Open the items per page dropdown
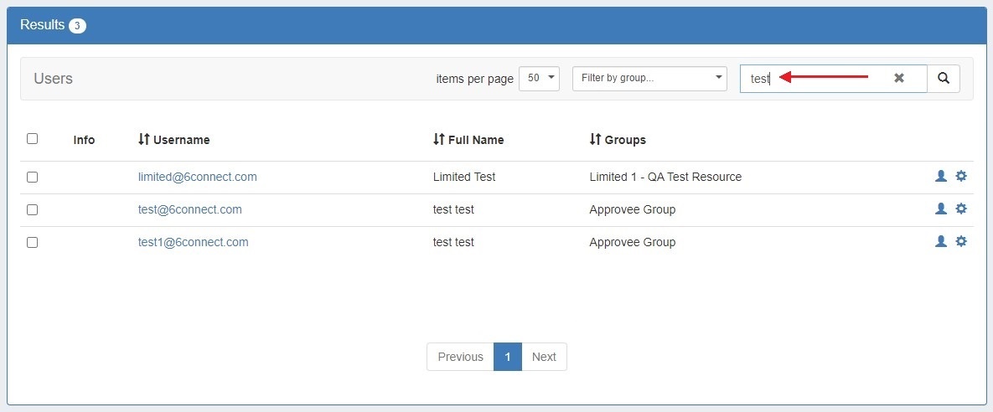993x412 pixels. coord(539,79)
